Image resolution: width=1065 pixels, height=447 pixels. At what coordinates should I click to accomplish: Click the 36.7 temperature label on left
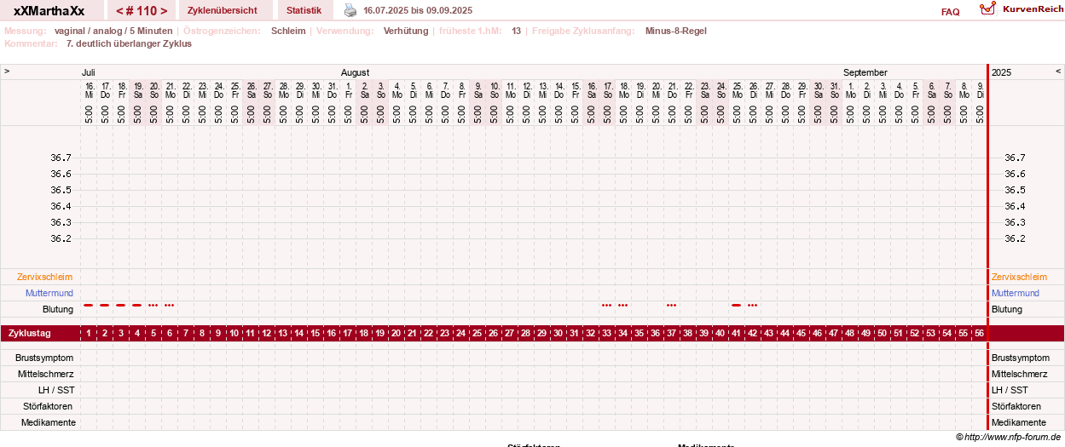[x=61, y=158]
